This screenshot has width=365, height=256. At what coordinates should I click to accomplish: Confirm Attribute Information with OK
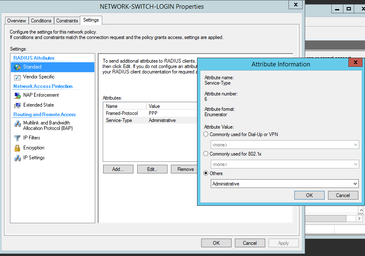coord(309,195)
